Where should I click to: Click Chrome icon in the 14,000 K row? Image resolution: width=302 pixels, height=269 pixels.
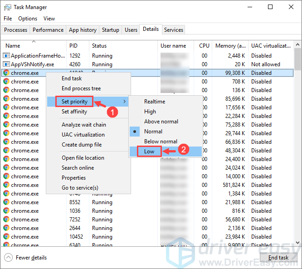6,176
